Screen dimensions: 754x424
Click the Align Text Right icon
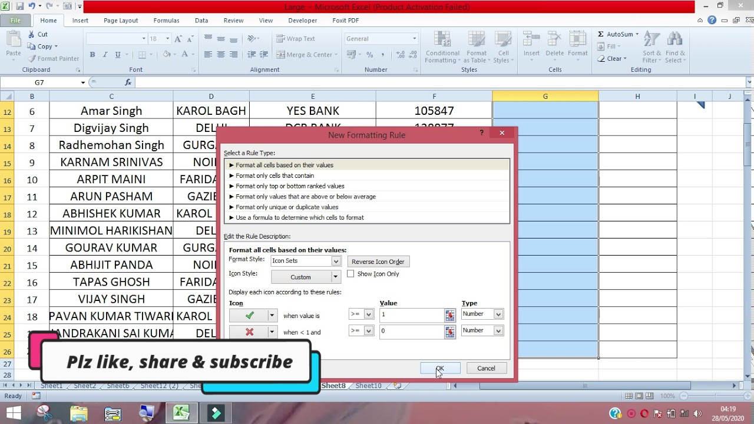[x=234, y=55]
